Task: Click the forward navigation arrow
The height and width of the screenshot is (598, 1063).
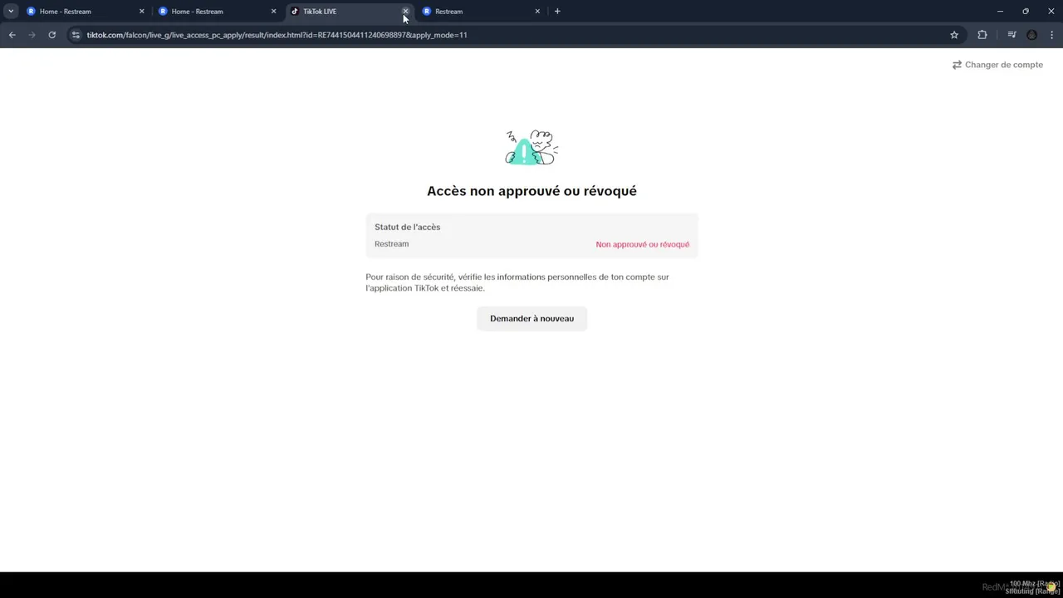Action: coord(32,35)
